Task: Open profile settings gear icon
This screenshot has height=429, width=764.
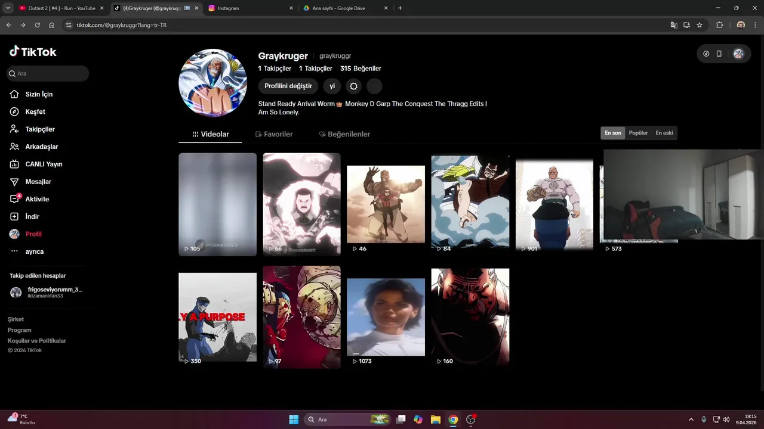Action: point(353,86)
